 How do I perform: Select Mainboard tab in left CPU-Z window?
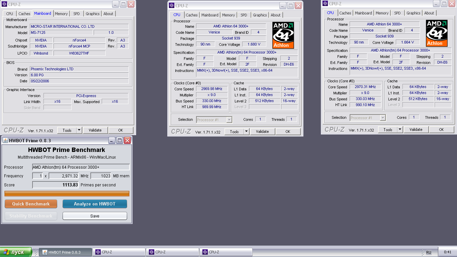[x=43, y=13]
